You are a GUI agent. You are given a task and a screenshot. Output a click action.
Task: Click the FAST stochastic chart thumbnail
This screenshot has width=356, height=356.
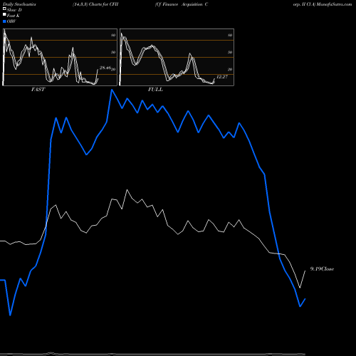coord(60,57)
